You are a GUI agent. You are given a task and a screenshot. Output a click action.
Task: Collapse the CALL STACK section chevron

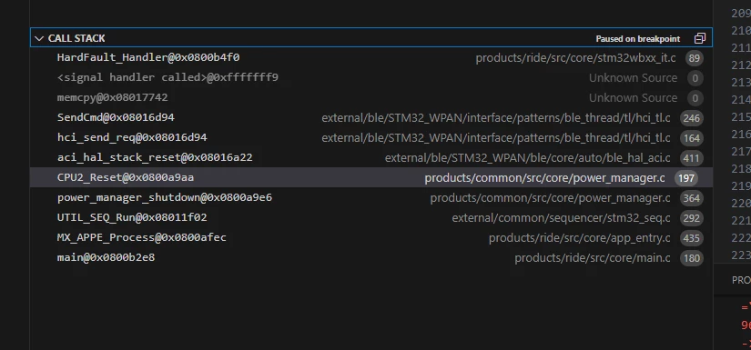tap(39, 38)
